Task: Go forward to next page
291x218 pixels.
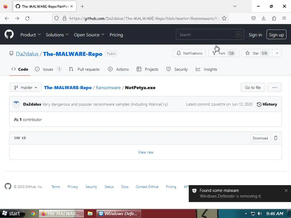Action: (x=17, y=18)
